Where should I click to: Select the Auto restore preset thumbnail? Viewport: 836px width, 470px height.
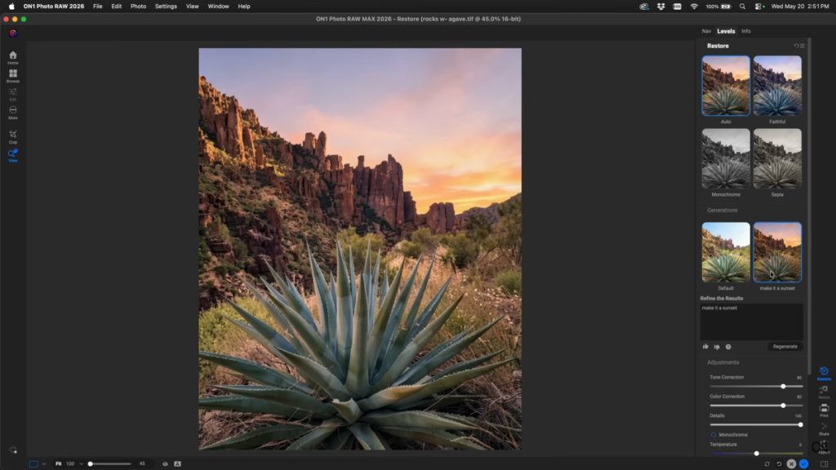[726, 86]
